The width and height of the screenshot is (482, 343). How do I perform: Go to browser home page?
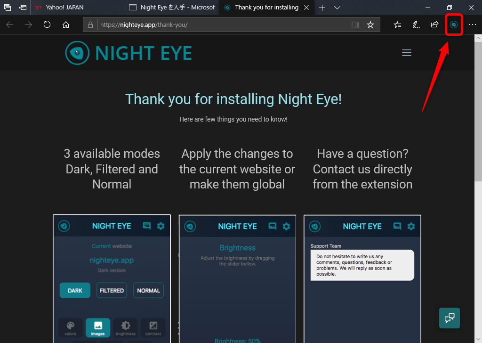click(x=66, y=25)
